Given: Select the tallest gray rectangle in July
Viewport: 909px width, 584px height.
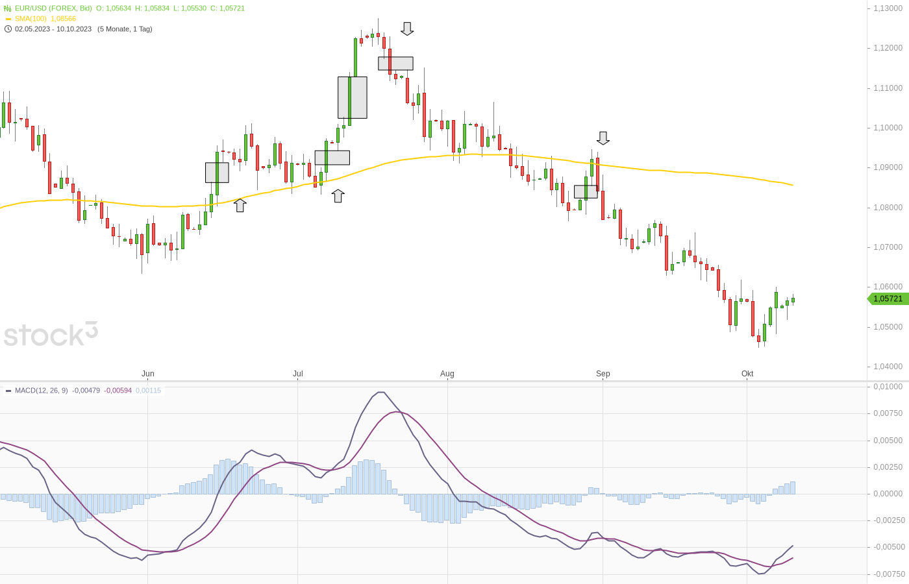Looking at the screenshot, I should [352, 97].
